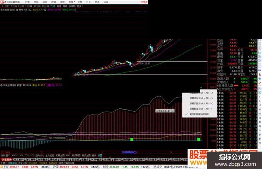The image size is (262, 169).
Task: Click first green signal marker on indicator
Action: (132, 139)
